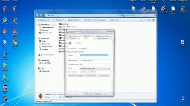Open the Упорядочить dropdown menu
The height and width of the screenshot is (106, 190).
43,20
